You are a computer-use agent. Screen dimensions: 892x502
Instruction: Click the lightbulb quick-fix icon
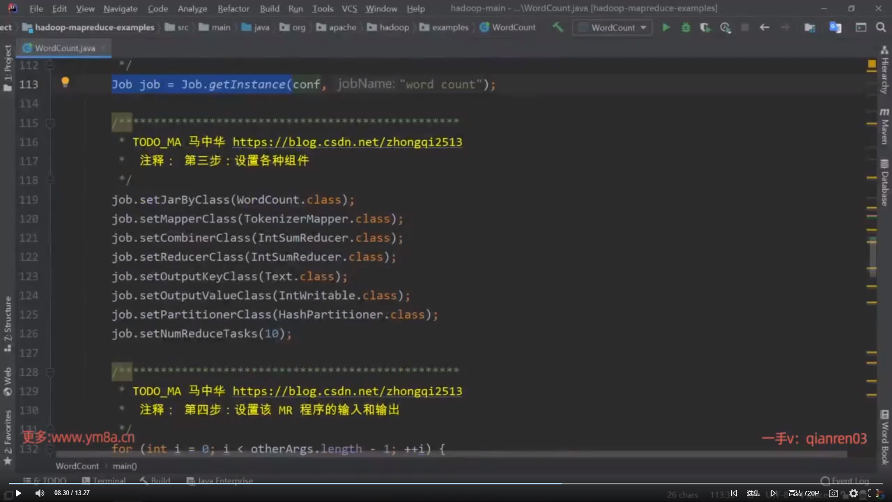click(x=65, y=82)
